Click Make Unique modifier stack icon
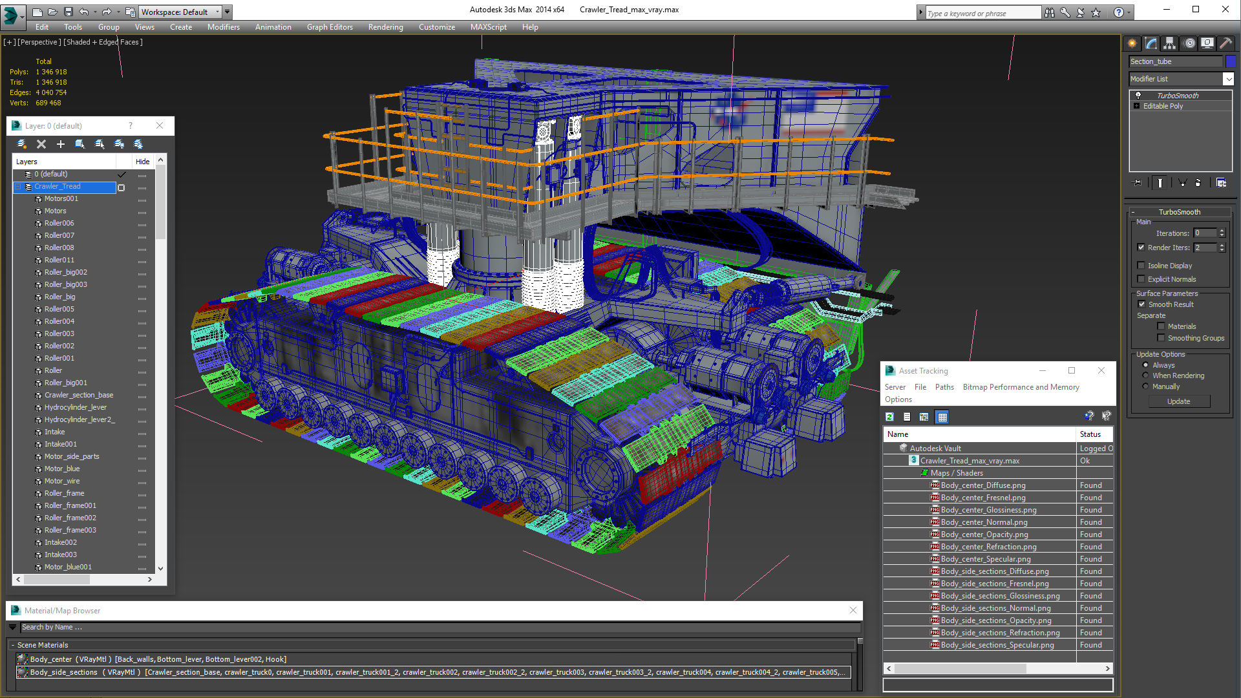 [x=1182, y=183]
